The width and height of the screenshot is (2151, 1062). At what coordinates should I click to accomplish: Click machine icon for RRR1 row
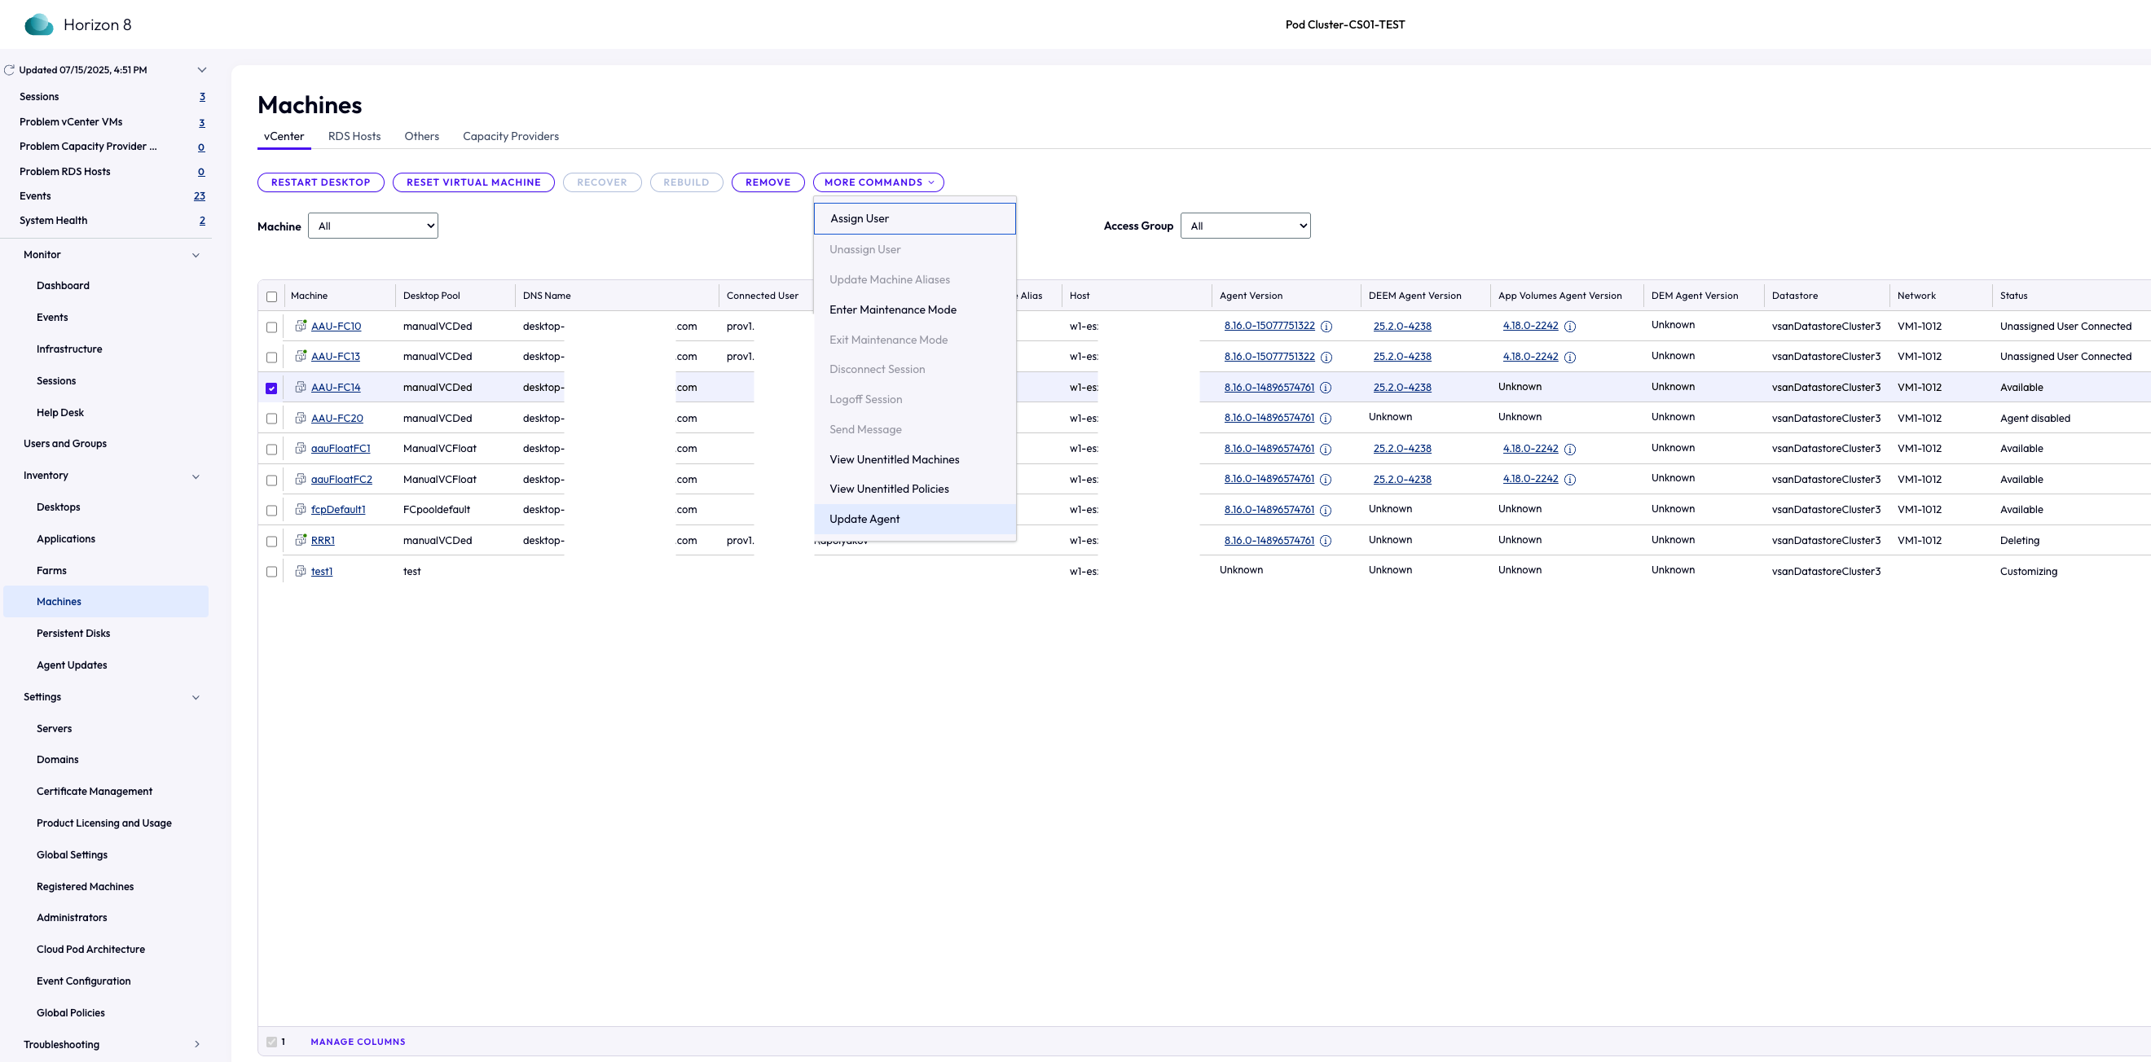301,540
